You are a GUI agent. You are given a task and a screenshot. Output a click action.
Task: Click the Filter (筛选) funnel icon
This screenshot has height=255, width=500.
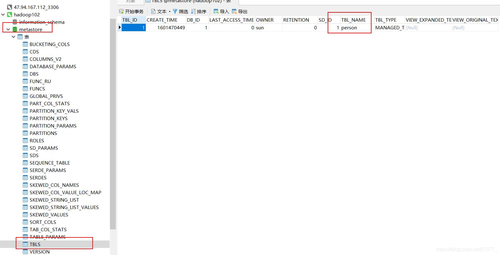(175, 11)
